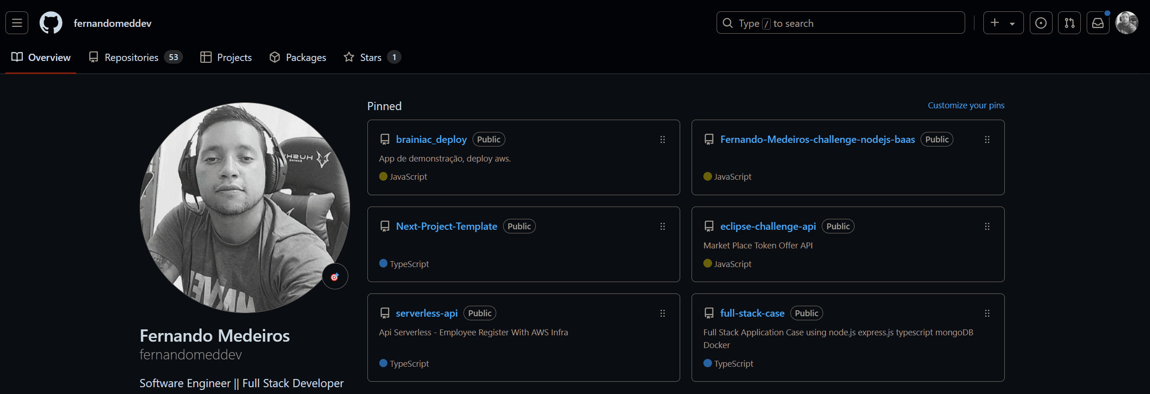Image resolution: width=1150 pixels, height=394 pixels.
Task: Open the serverless-api repository link
Action: (x=427, y=313)
